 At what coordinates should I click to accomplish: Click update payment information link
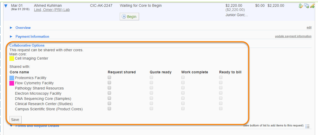coord(293,36)
